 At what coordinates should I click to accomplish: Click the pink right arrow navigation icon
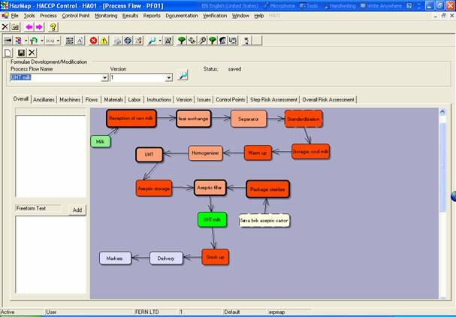pos(40,27)
